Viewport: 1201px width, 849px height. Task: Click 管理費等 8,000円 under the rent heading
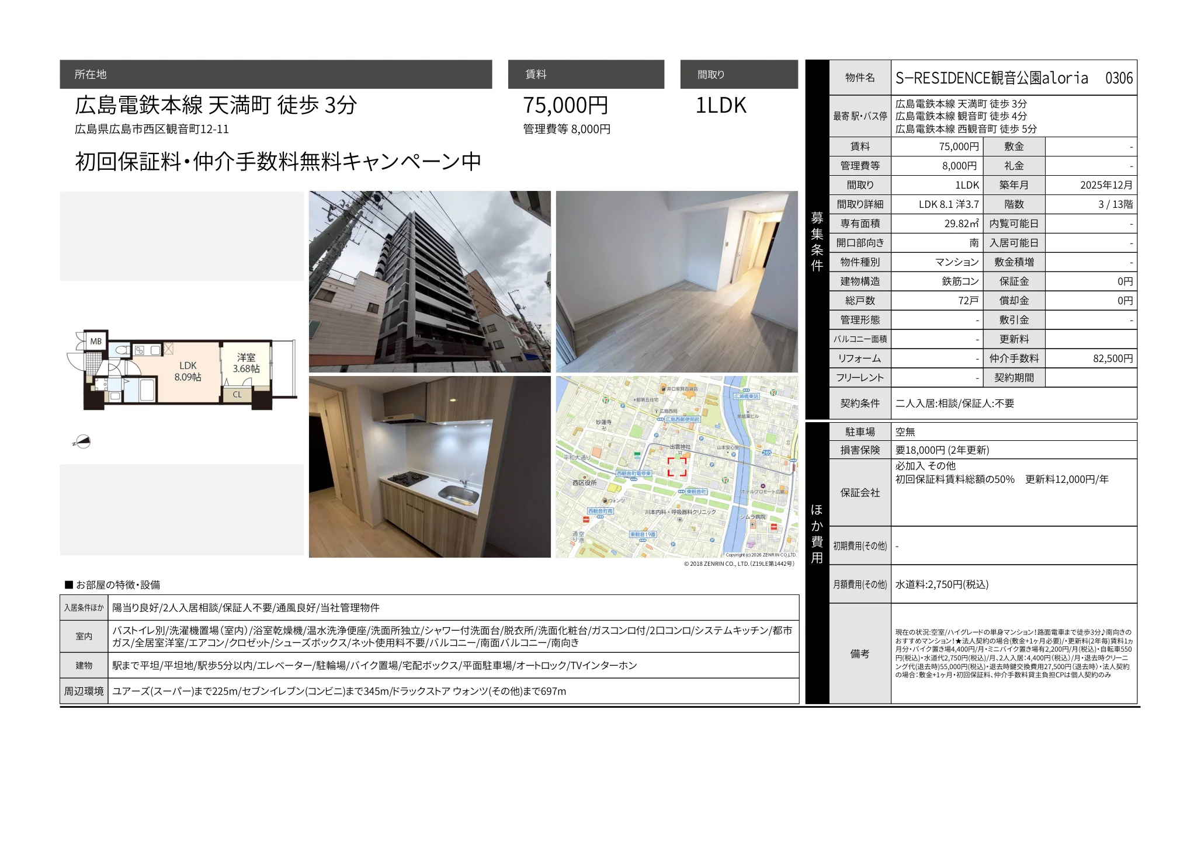coord(567,129)
